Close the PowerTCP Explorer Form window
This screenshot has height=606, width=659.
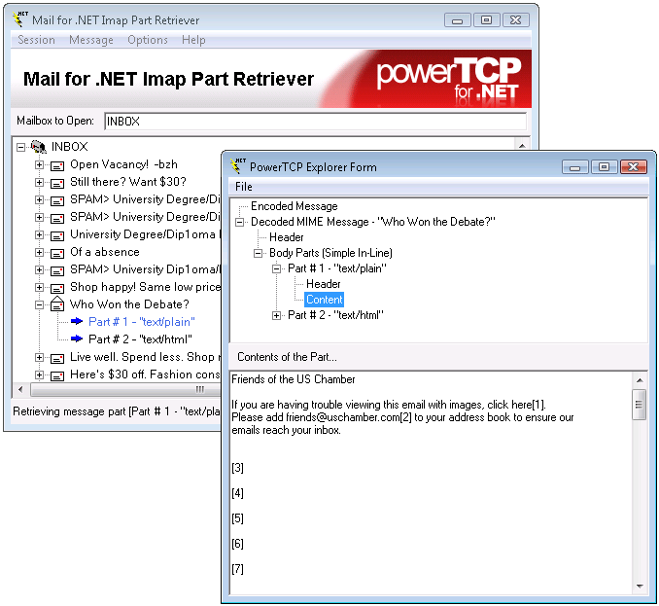click(x=634, y=167)
